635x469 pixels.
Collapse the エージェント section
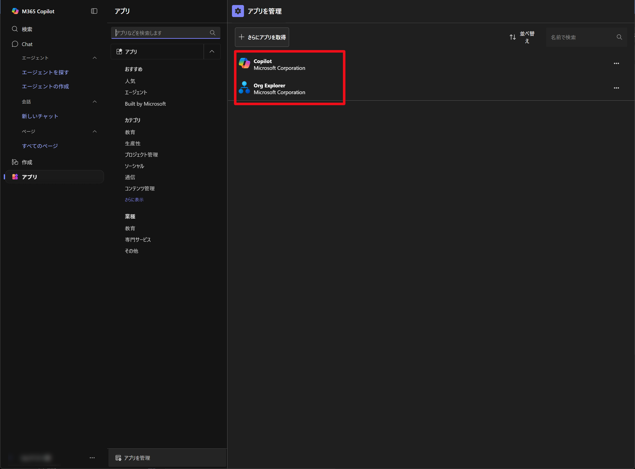[95, 58]
